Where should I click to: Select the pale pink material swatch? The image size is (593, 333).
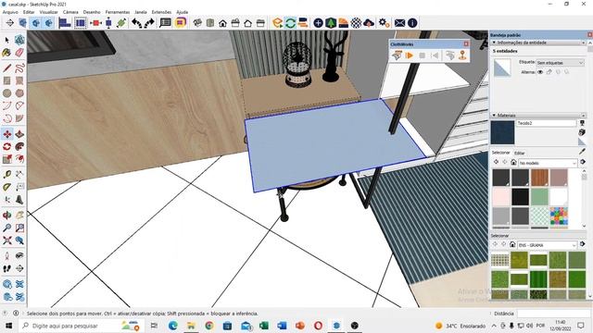pos(501,197)
